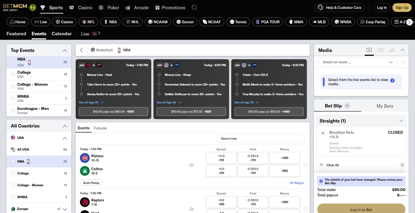Open All Wagers link
Screen dimensions: 415x213
tap(297, 183)
